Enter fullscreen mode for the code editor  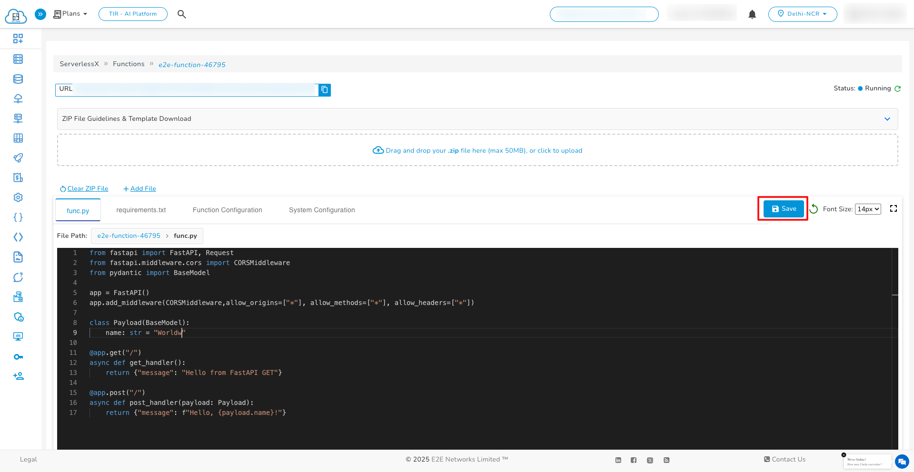(894, 208)
